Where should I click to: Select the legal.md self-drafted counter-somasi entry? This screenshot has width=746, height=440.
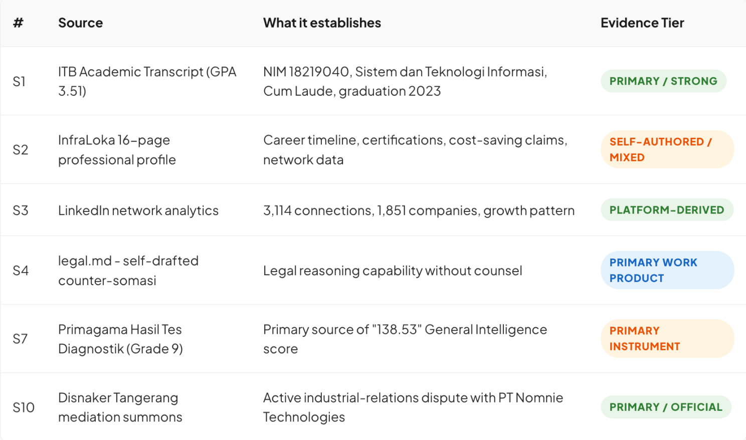(128, 271)
